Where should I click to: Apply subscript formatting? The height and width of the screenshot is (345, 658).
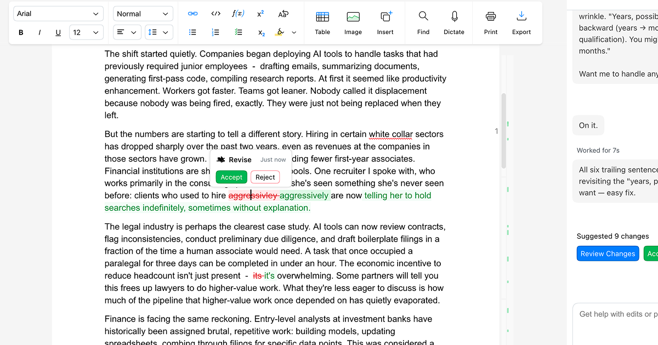[x=261, y=32]
